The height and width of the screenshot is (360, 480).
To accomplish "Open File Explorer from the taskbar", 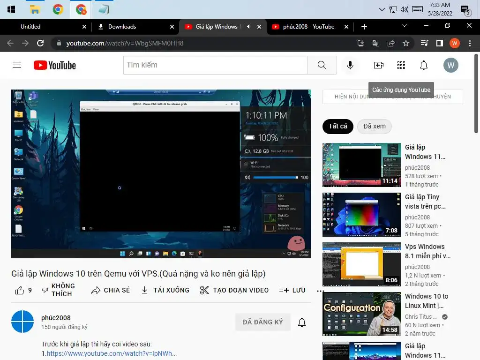I will (x=35, y=9).
